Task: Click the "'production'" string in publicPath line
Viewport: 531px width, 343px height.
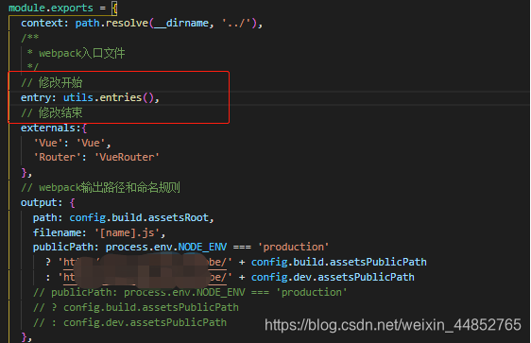Action: (x=293, y=247)
